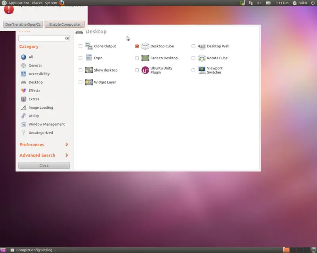Open the falko user menu
The height and width of the screenshot is (253, 317).
pyautogui.click(x=300, y=3)
